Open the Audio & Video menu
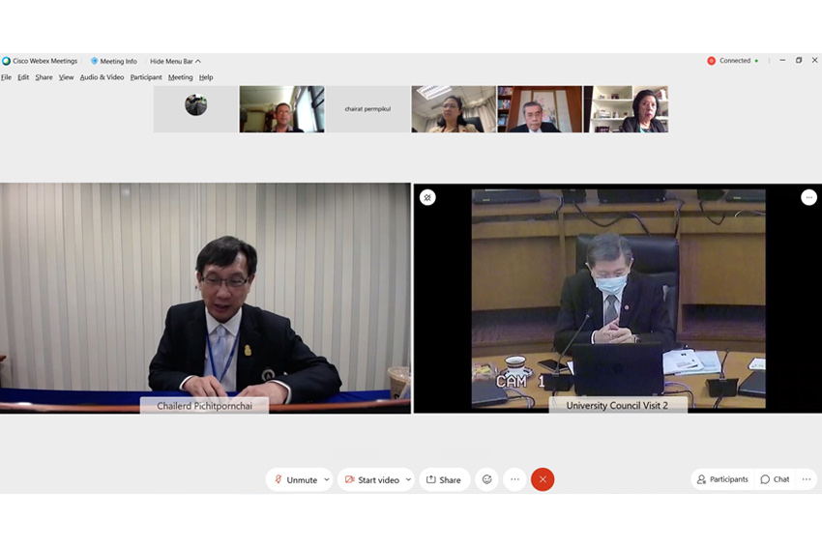Viewport: 822px width, 548px height. (x=102, y=77)
